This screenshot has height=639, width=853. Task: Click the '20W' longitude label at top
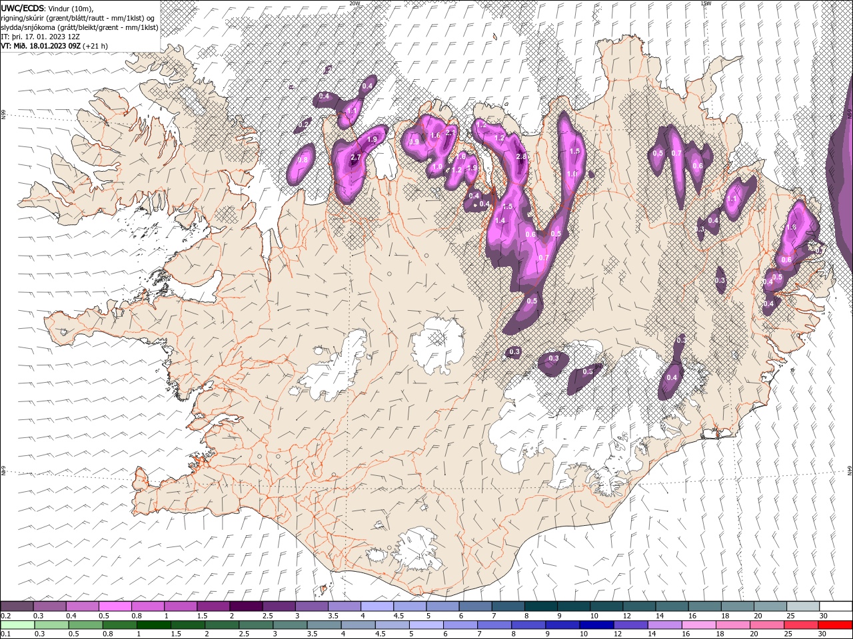pyautogui.click(x=355, y=3)
